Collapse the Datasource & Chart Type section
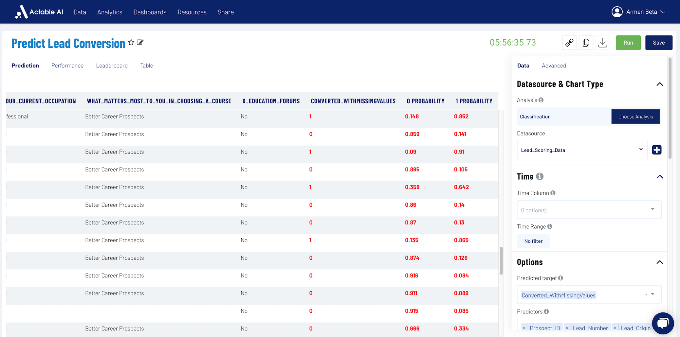This screenshot has width=680, height=337. (x=660, y=84)
